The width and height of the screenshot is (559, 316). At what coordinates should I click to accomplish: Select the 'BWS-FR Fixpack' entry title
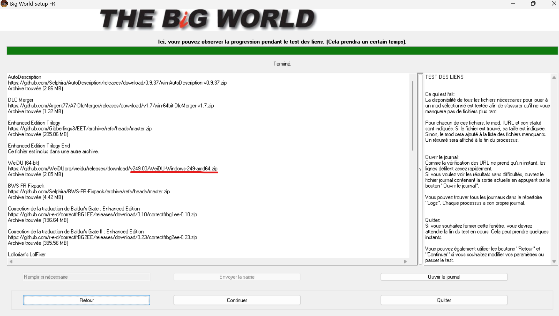tap(26, 186)
